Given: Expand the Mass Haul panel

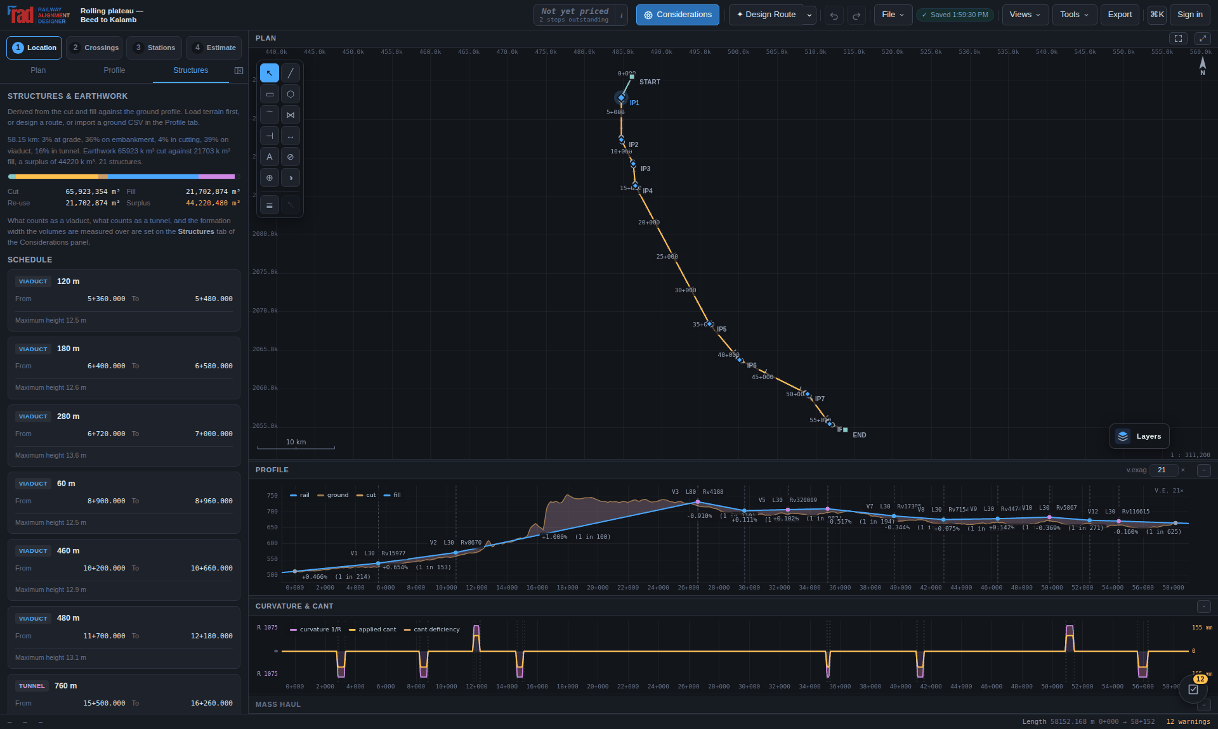Looking at the screenshot, I should coord(1203,705).
